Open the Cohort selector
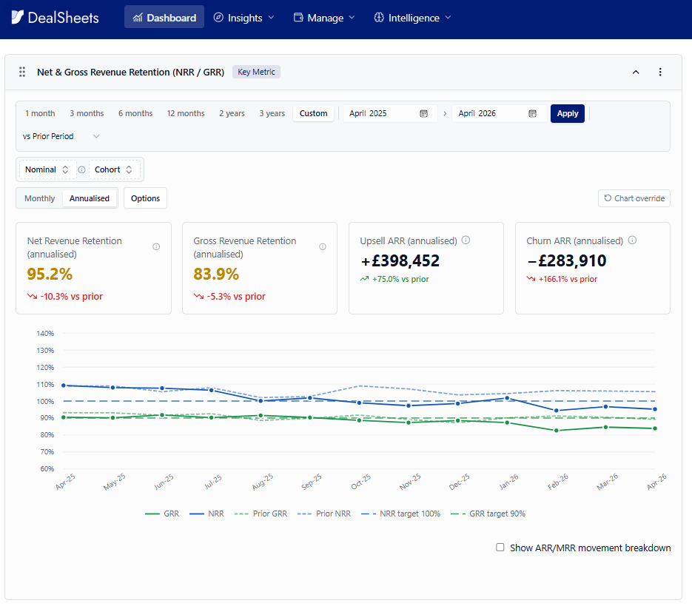Screen dimensions: 692x606 (114, 169)
